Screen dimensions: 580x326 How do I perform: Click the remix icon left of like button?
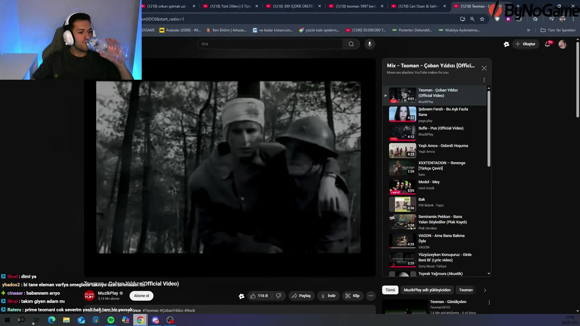click(242, 296)
